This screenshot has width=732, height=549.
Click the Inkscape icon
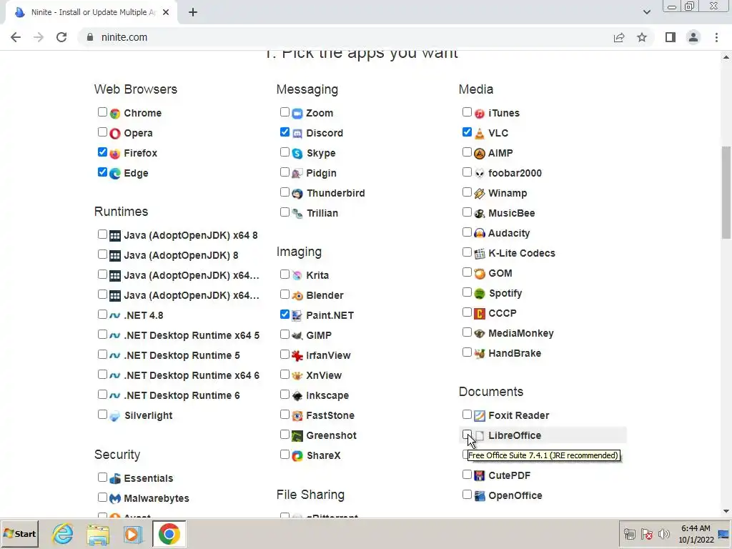(297, 396)
